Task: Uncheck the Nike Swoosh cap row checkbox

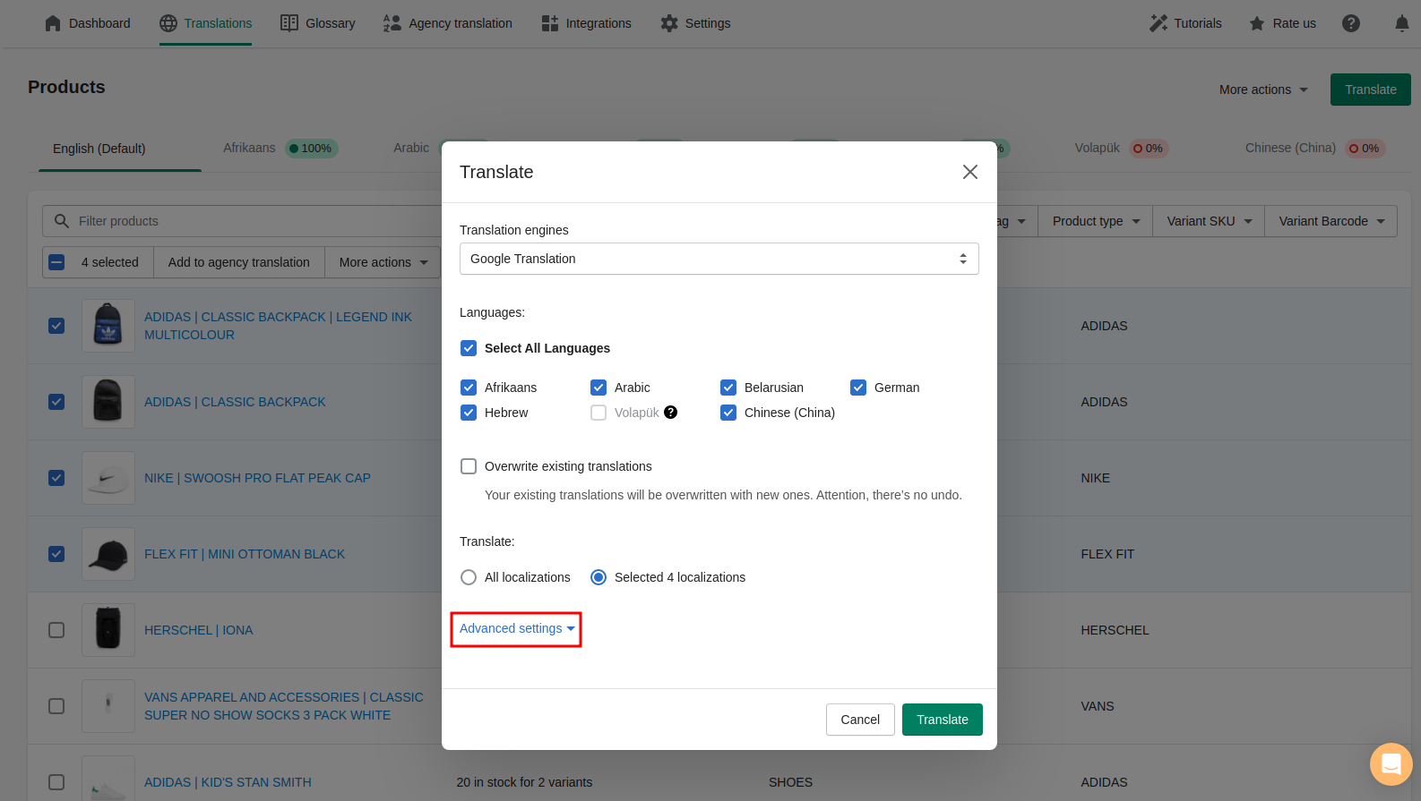Action: pos(56,478)
